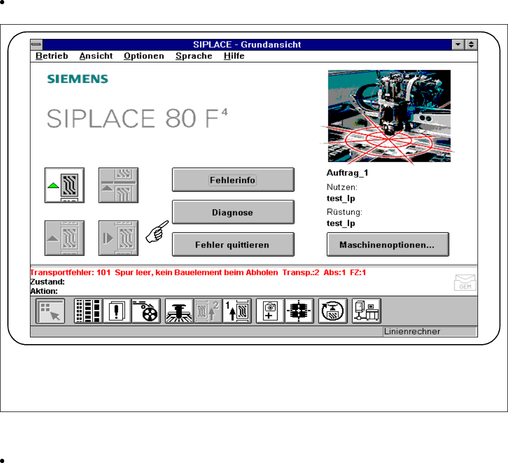Click the Nutzen: label
This screenshot has height=463, width=508.
click(x=342, y=187)
